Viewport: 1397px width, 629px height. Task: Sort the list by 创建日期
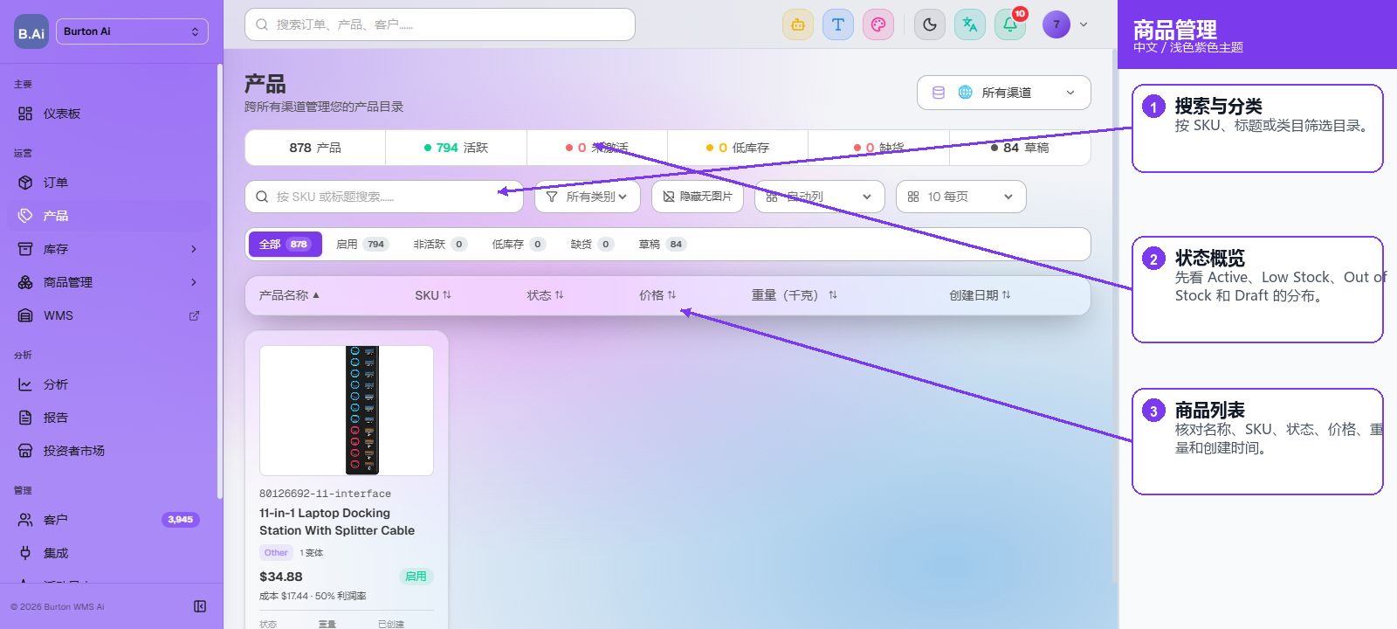click(980, 295)
